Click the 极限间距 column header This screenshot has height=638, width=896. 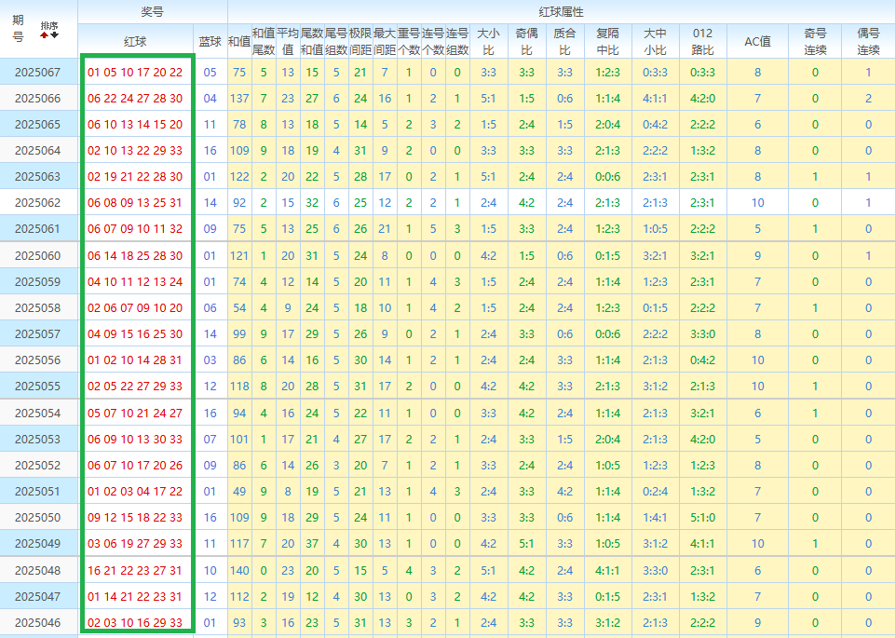click(360, 41)
